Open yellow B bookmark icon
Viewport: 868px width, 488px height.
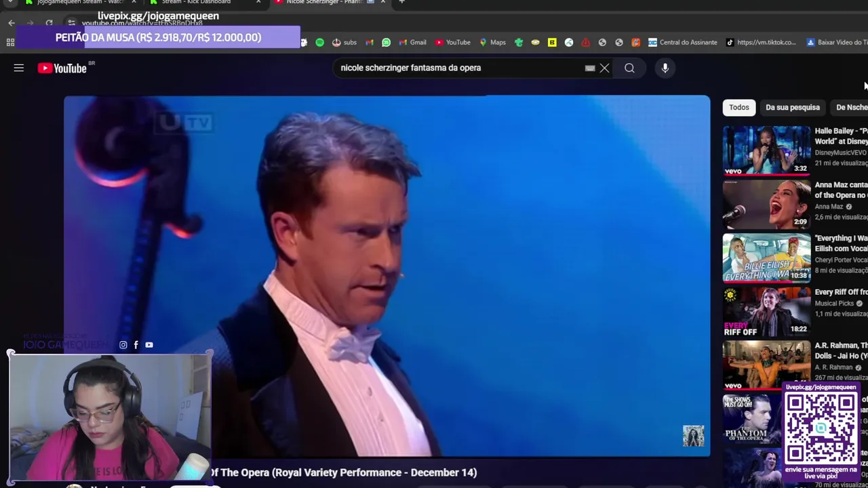click(552, 42)
